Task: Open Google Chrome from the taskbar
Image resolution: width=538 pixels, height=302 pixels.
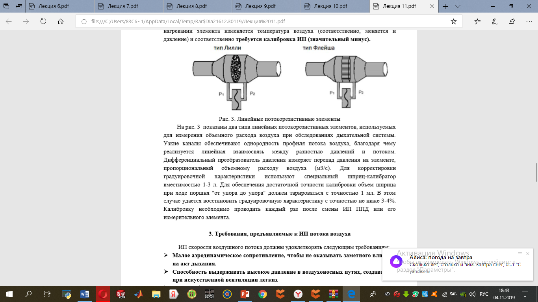Action: pos(263,294)
